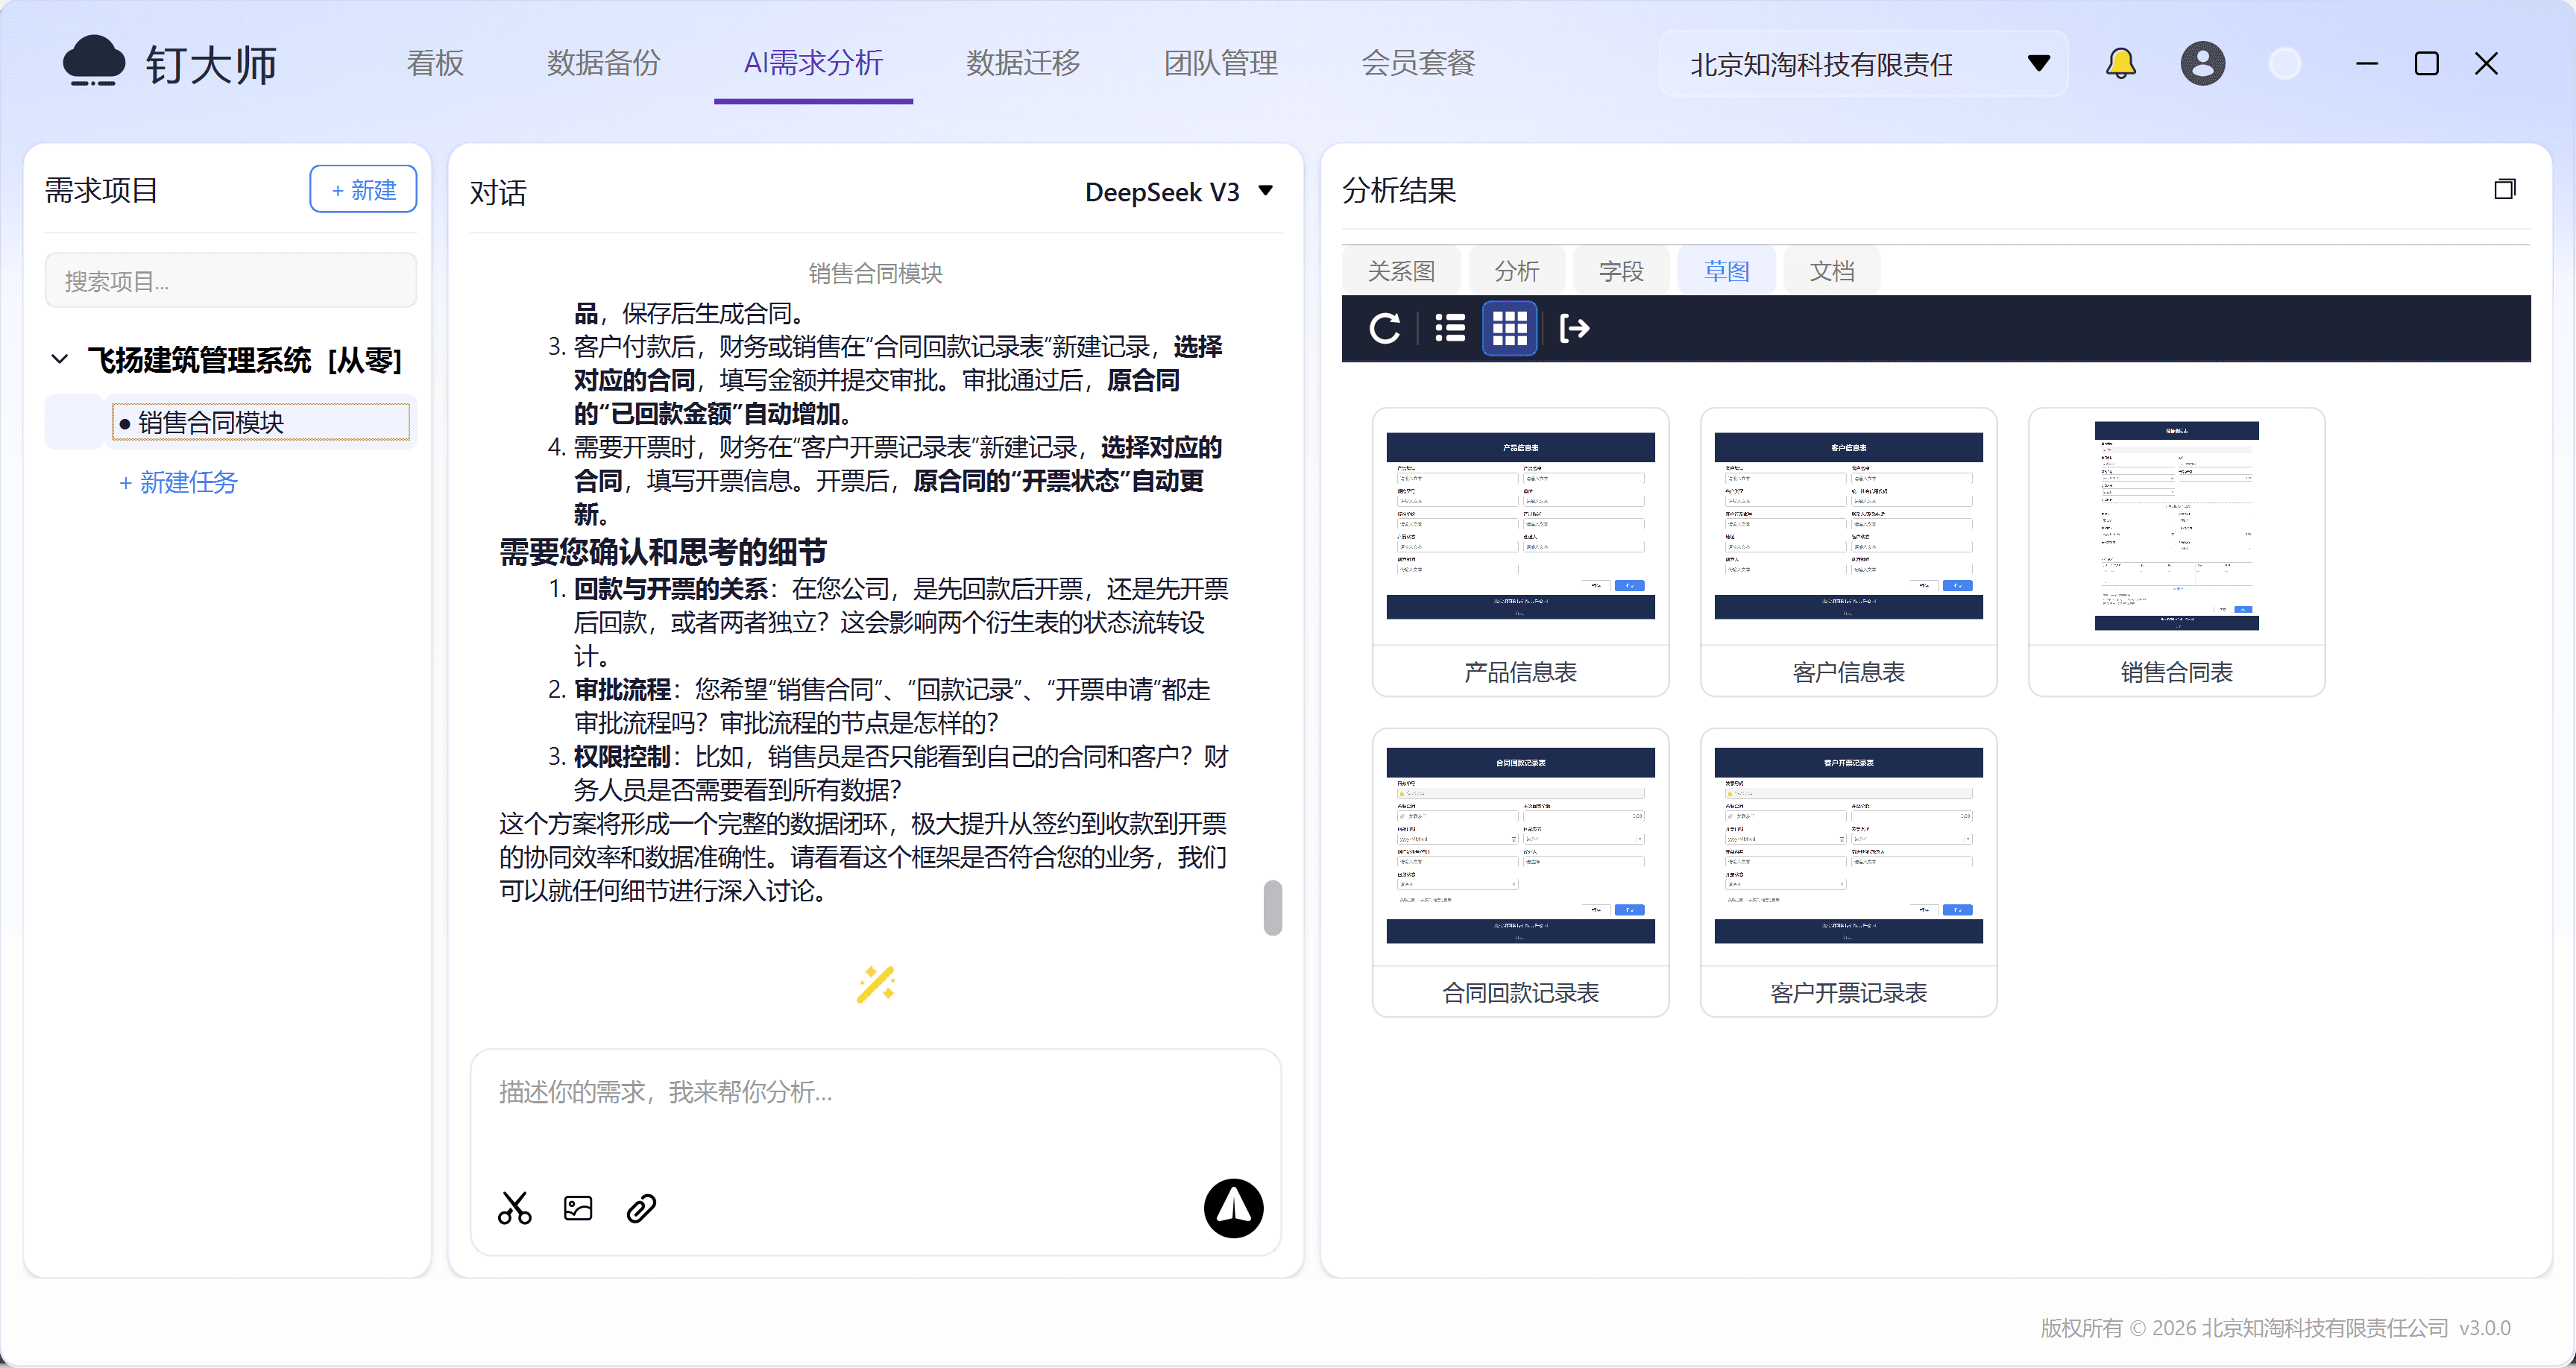Open the user account avatar
The height and width of the screenshot is (1368, 2576).
pyautogui.click(x=2202, y=64)
